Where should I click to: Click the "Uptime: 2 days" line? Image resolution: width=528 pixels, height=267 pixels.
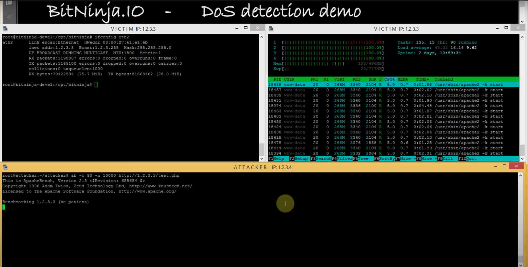[429, 53]
